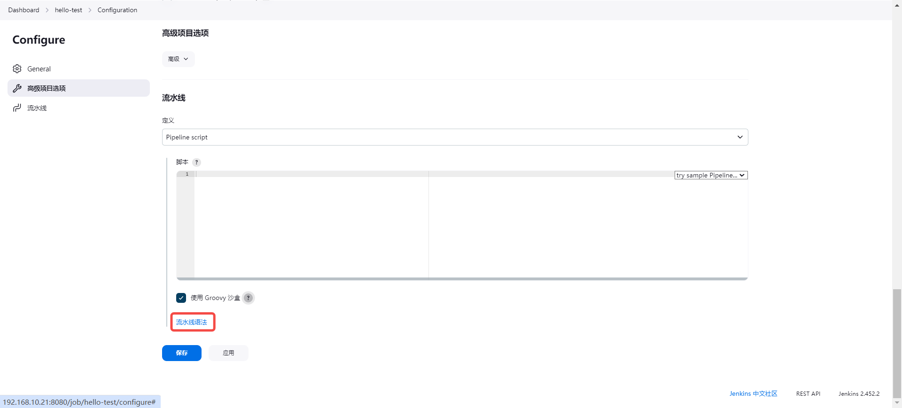Open hello-test in the breadcrumb
Image resolution: width=902 pixels, height=408 pixels.
point(69,10)
